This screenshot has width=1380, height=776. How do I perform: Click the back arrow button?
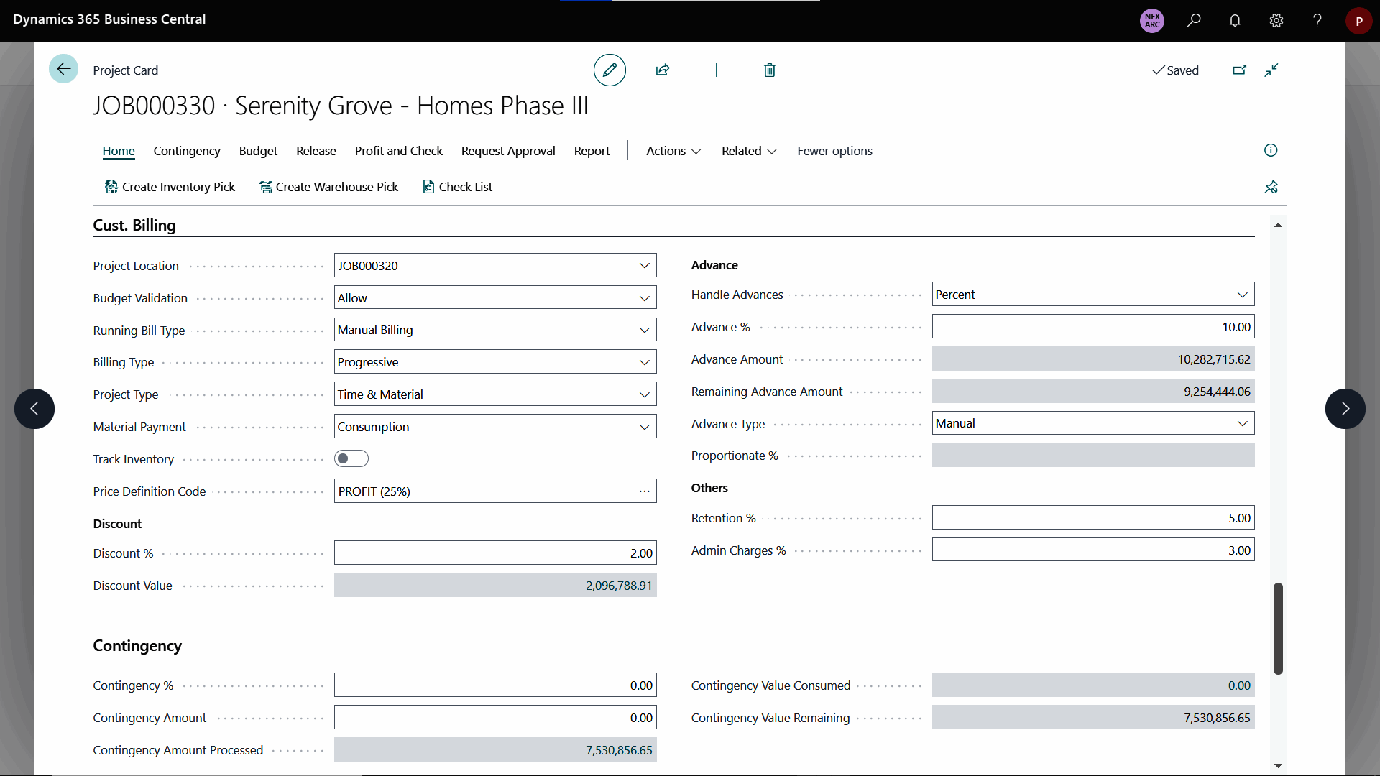[63, 69]
